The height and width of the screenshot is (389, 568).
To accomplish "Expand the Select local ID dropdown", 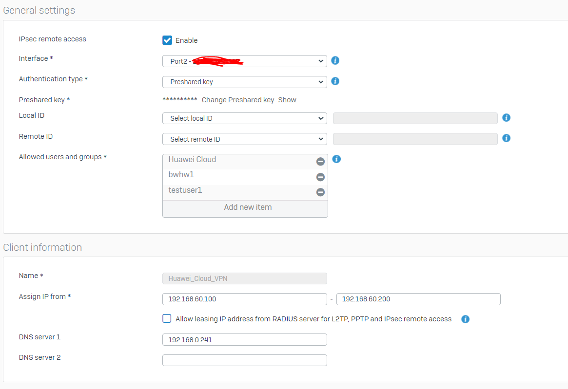I will click(244, 118).
